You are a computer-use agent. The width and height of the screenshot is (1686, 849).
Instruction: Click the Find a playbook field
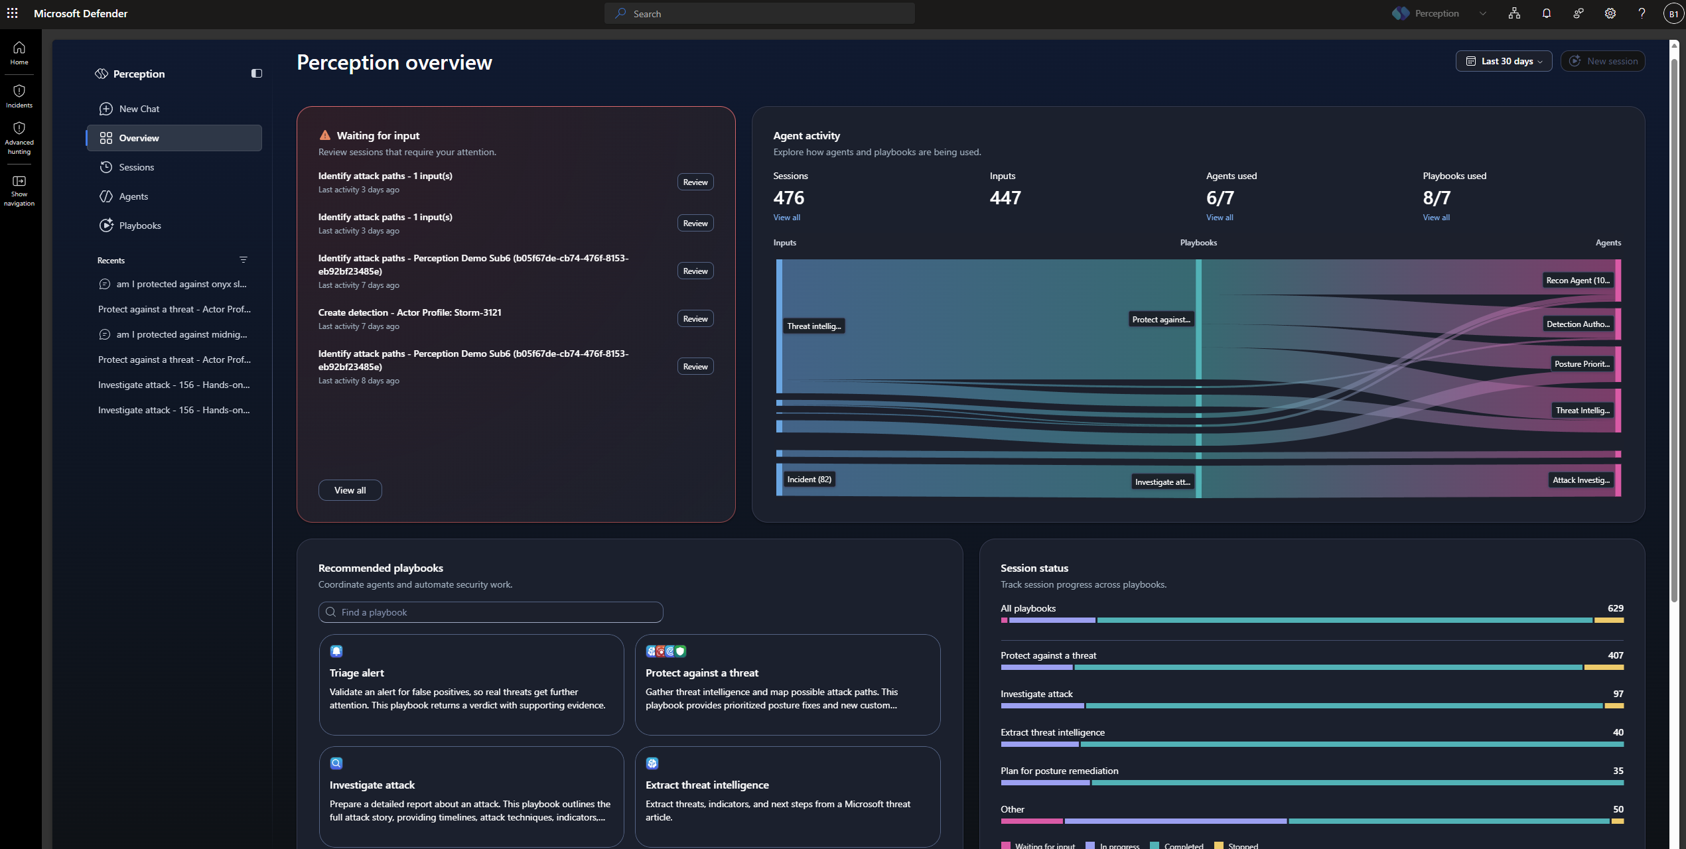(x=490, y=612)
